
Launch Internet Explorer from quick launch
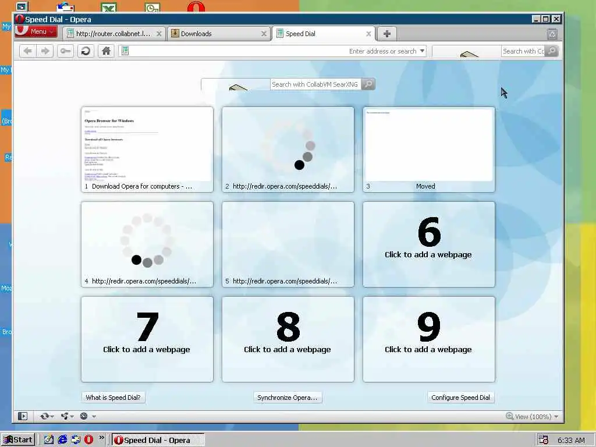click(x=62, y=440)
